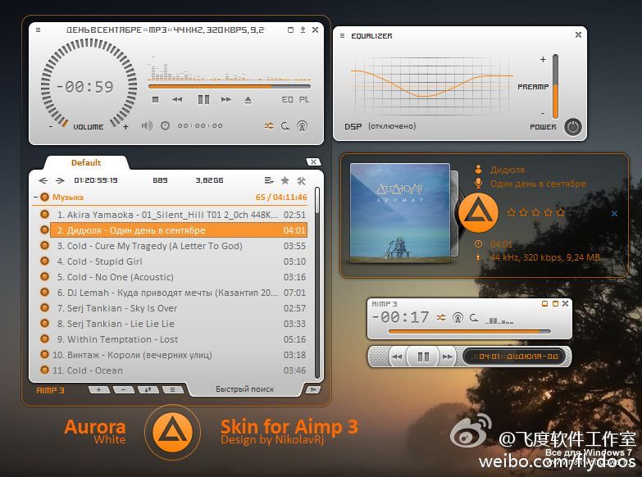
Task: Close the track info popup
Action: [x=614, y=213]
